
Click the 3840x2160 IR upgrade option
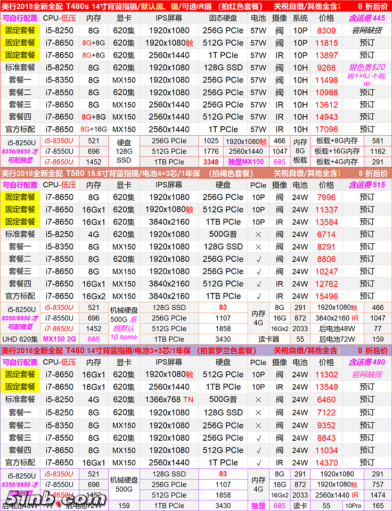pos(337,318)
